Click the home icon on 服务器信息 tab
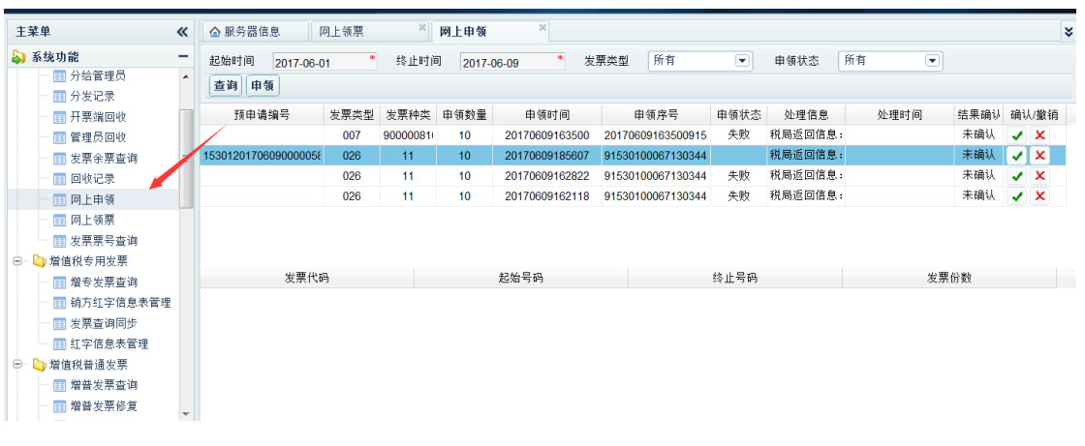Screen dimensions: 1085x446 click(214, 32)
